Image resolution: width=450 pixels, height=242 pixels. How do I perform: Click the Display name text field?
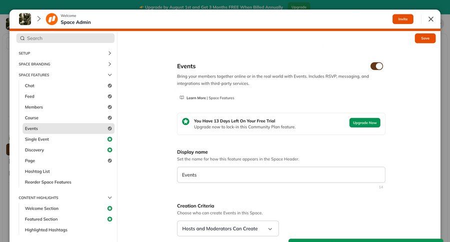281,175
